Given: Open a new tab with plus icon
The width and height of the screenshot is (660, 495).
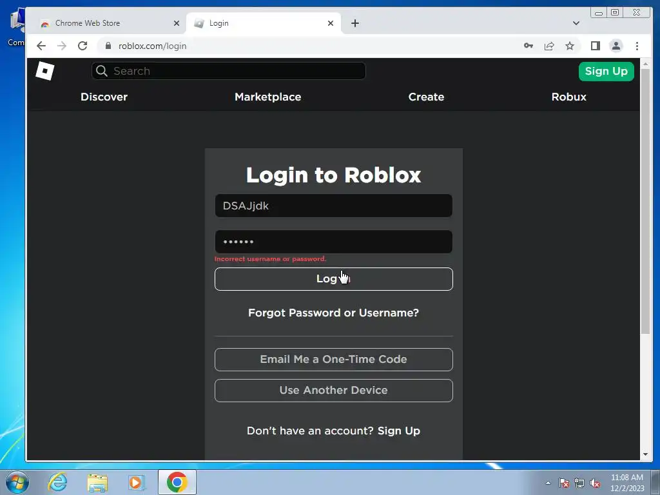Looking at the screenshot, I should (x=355, y=23).
